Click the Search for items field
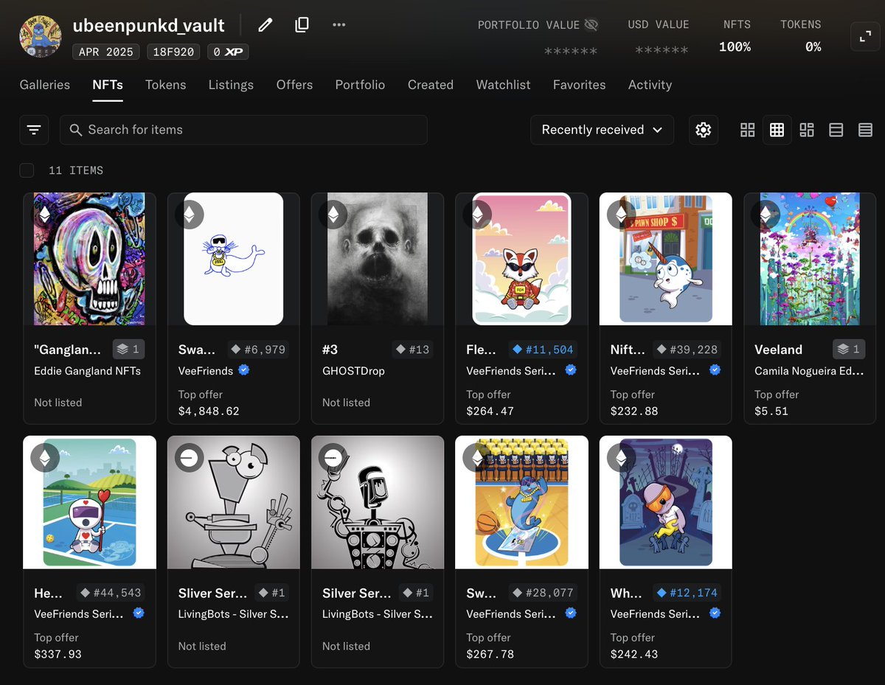Screen dimensions: 885x685 pos(243,130)
